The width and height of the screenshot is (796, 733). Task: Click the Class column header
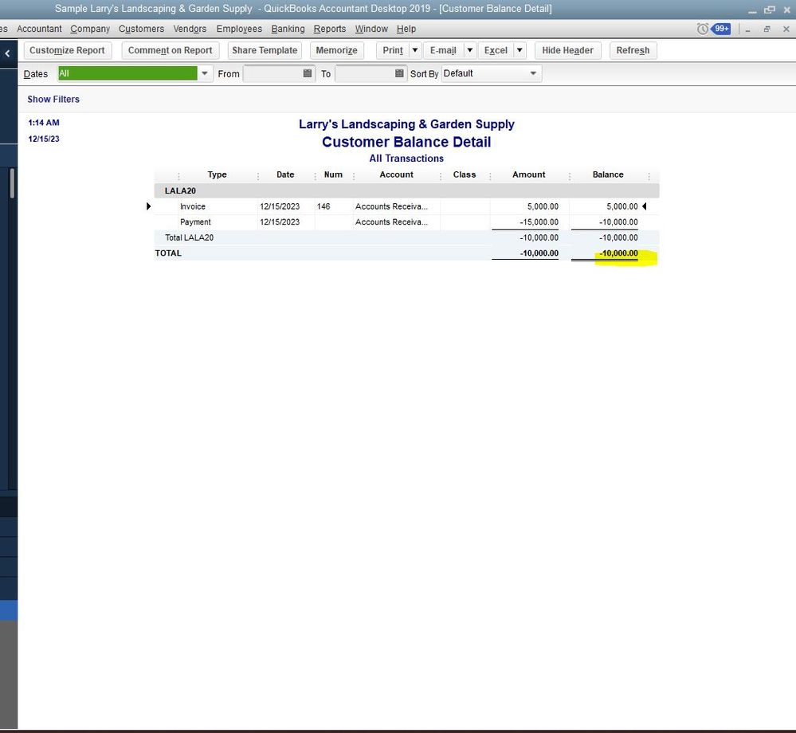click(x=465, y=174)
